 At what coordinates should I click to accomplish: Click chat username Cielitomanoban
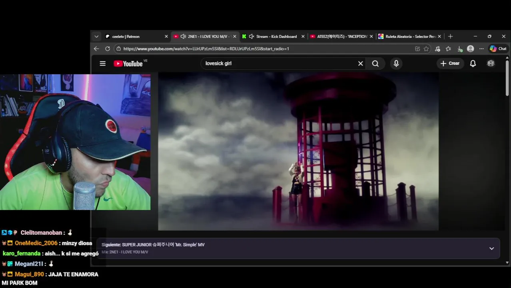(41, 232)
